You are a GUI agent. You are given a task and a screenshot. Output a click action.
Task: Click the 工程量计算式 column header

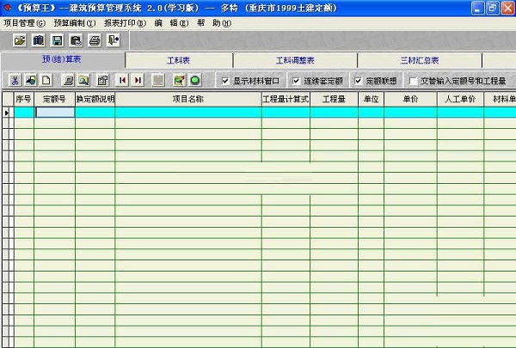286,99
